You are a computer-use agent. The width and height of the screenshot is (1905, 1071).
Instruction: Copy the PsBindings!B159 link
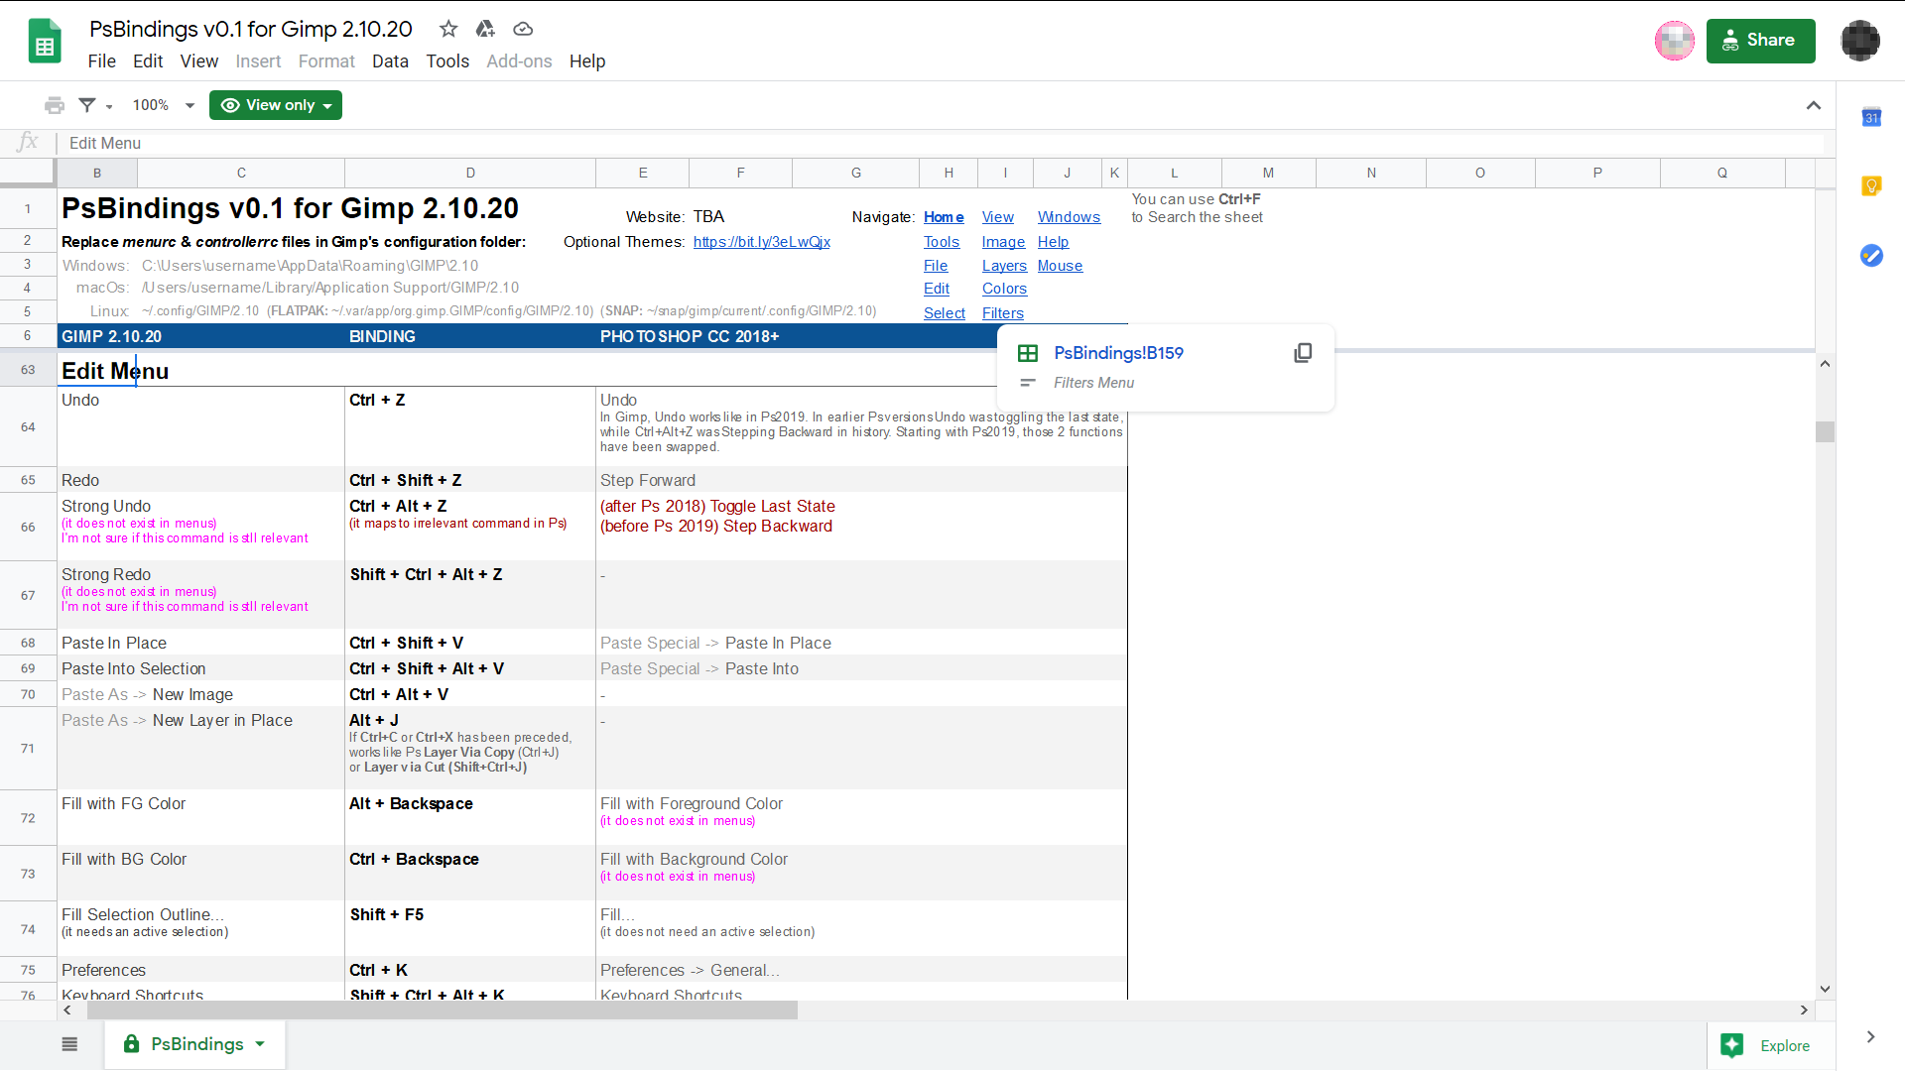[1303, 353]
